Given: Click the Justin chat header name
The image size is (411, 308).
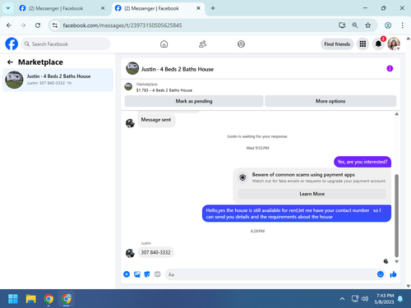Looking at the screenshot, I should pos(178,69).
